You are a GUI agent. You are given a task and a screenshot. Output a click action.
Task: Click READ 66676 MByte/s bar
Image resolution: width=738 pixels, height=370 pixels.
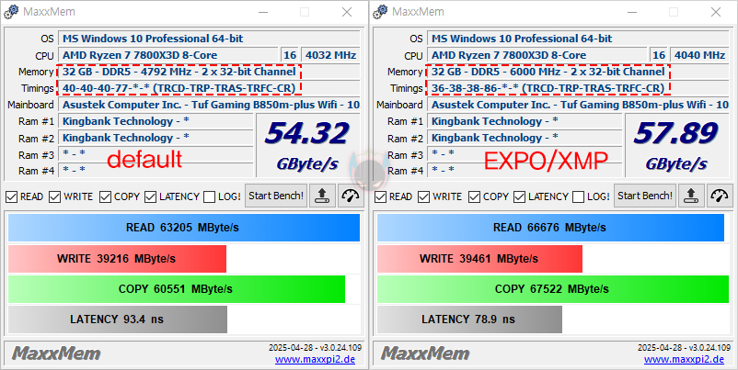(550, 228)
